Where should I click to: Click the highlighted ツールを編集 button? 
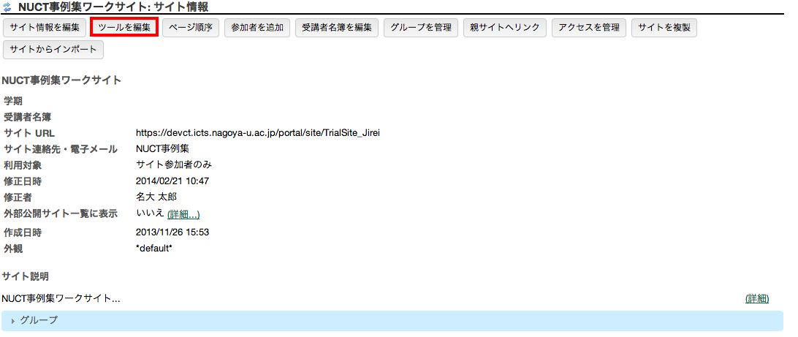[x=124, y=28]
